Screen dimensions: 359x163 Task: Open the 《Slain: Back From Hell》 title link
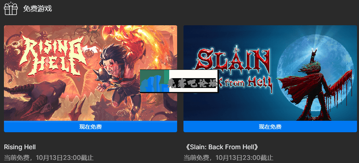(221, 147)
